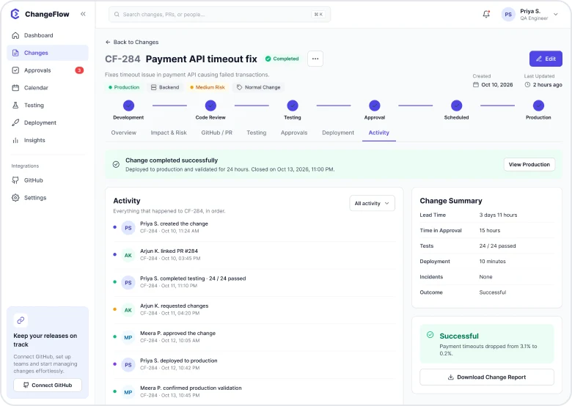This screenshot has width=572, height=406.
Task: Select the Production stage marker
Action: coord(538,106)
